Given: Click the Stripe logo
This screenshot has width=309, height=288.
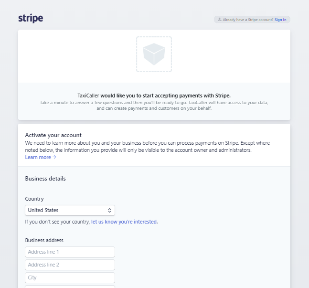Looking at the screenshot, I should (31, 19).
